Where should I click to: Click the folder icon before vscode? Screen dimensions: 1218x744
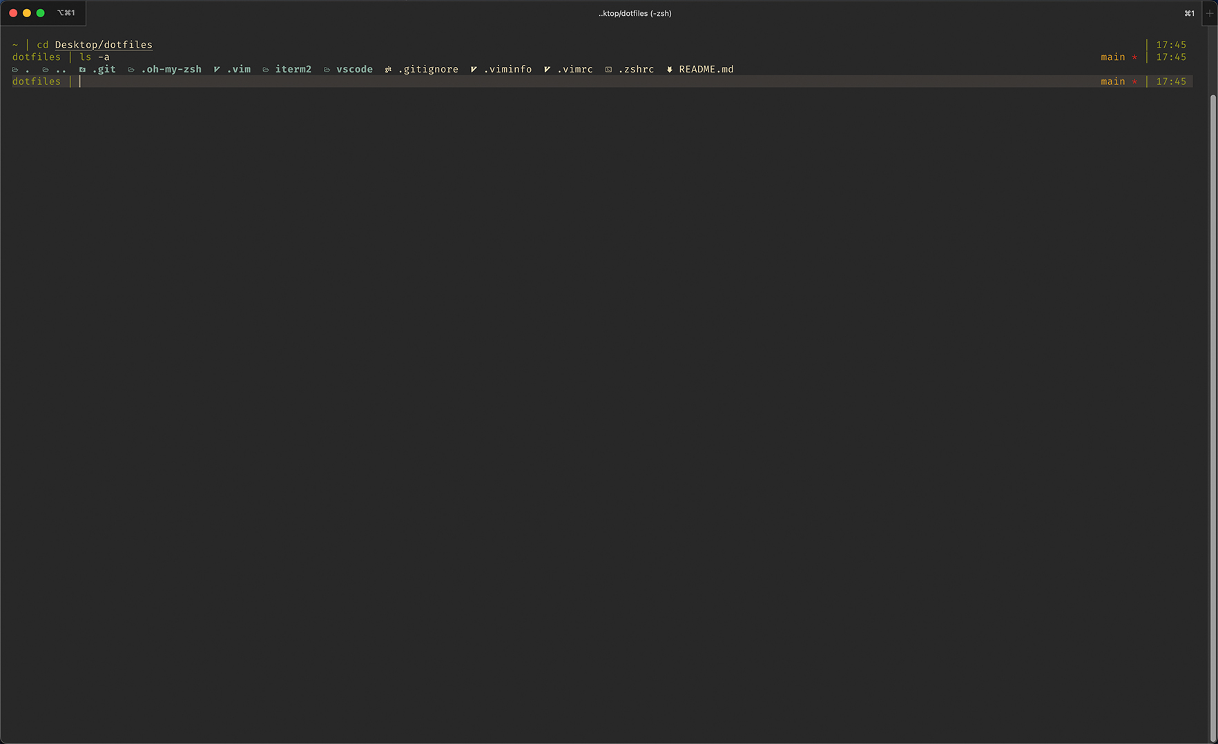coord(327,70)
